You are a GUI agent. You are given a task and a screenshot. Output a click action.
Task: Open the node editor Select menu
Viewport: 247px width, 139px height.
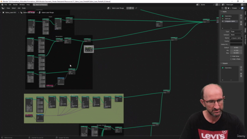point(14,8)
